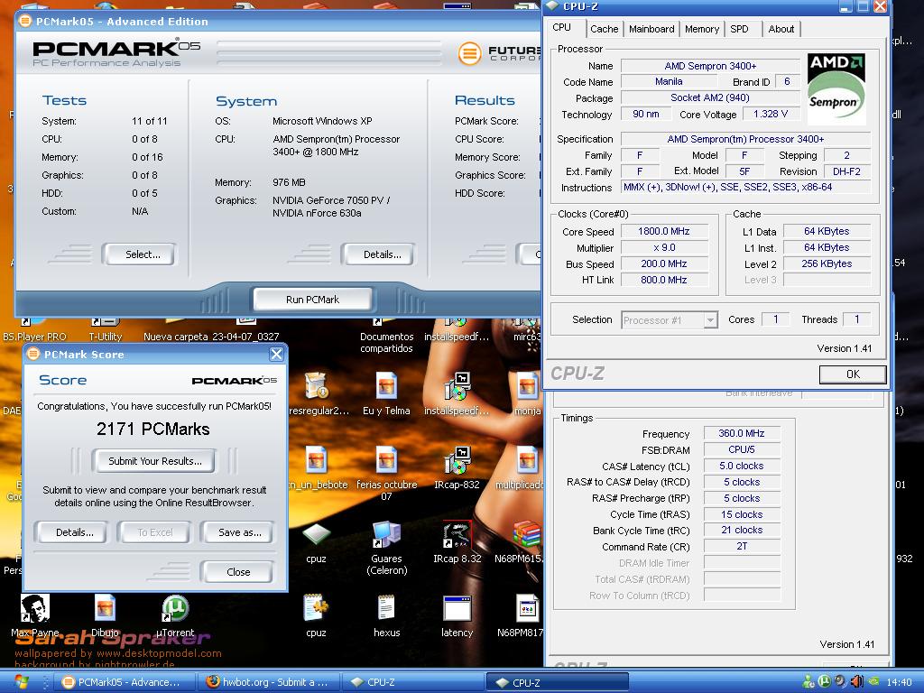
Task: Click the CAS# Latency value 5.0 clocks
Action: tap(742, 466)
